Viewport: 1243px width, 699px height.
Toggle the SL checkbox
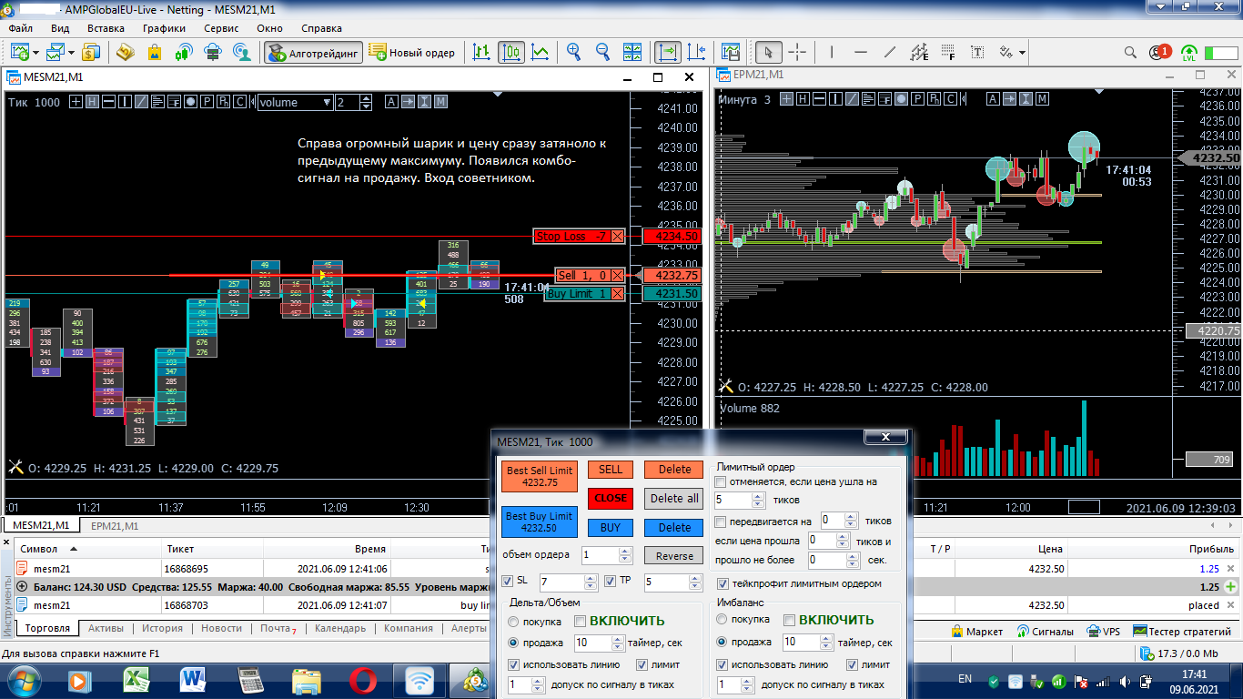coord(508,581)
